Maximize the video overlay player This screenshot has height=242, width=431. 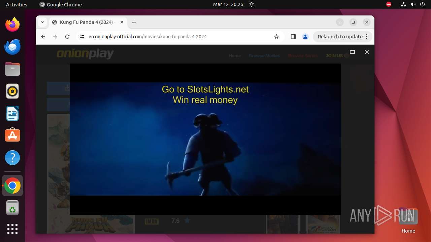353,52
